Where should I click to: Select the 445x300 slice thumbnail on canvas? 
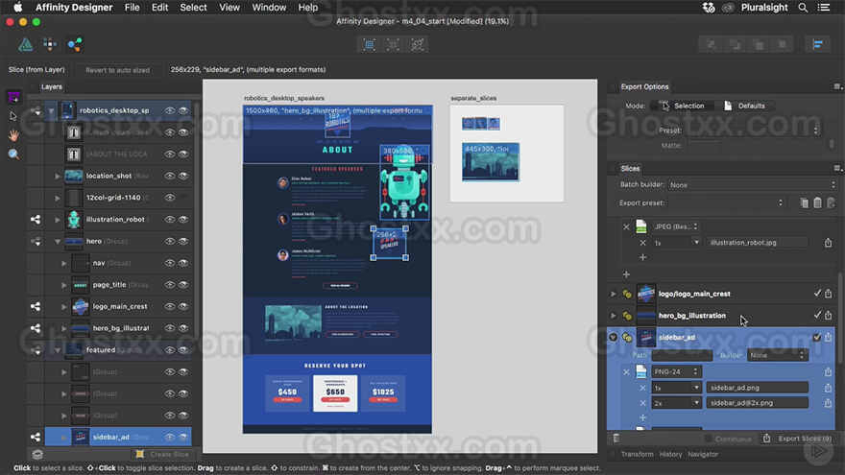pyautogui.click(x=491, y=161)
